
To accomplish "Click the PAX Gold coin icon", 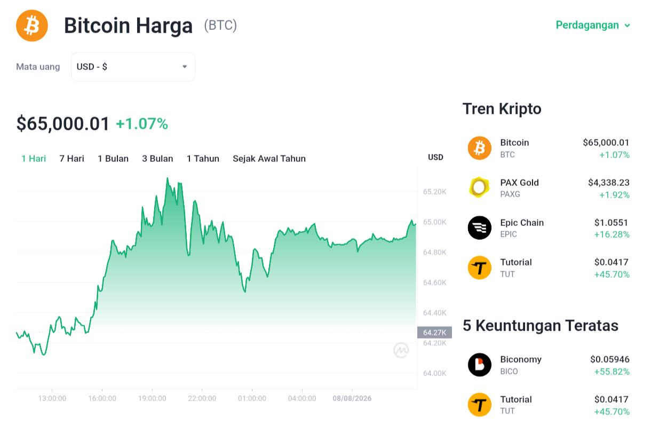I will tap(480, 188).
